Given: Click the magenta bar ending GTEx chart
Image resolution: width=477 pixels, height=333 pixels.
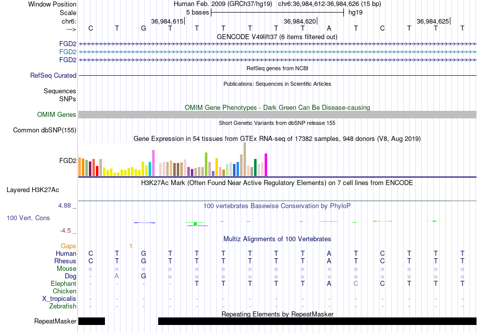Looking at the screenshot, I should click(266, 164).
